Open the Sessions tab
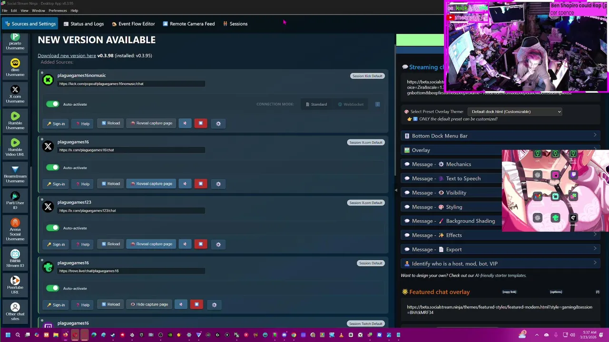The height and width of the screenshot is (342, 609). (235, 24)
